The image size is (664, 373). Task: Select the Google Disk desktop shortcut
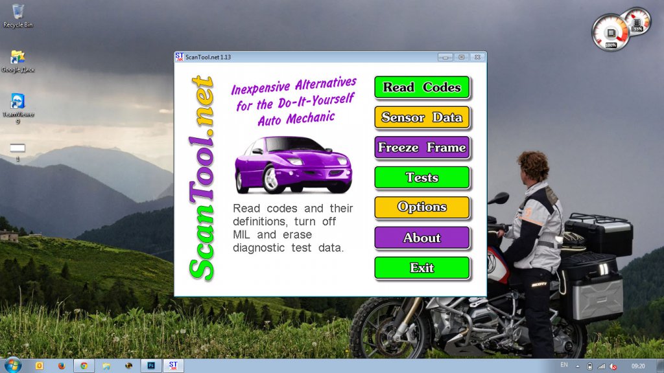[18, 62]
